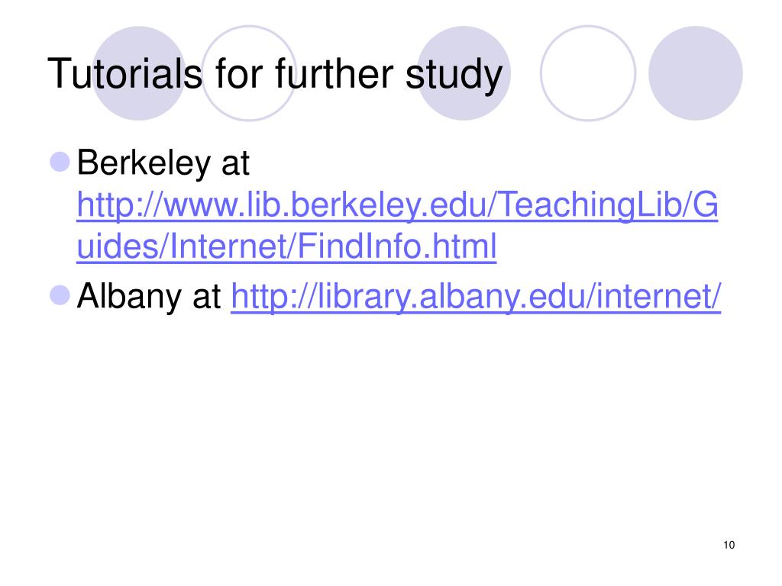The width and height of the screenshot is (782, 586).
Task: Click the second outlined circle in header
Action: pyautogui.click(x=587, y=72)
